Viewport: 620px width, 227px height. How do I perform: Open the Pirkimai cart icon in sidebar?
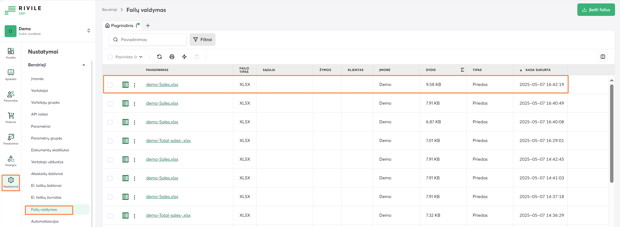(x=11, y=118)
